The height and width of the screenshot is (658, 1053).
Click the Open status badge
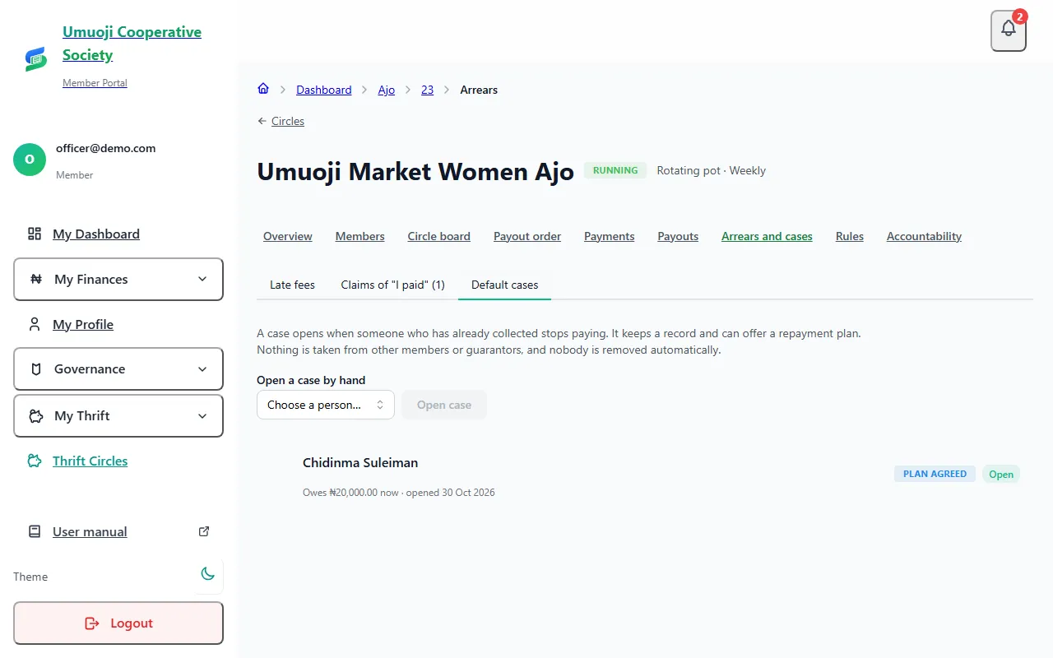click(1001, 474)
